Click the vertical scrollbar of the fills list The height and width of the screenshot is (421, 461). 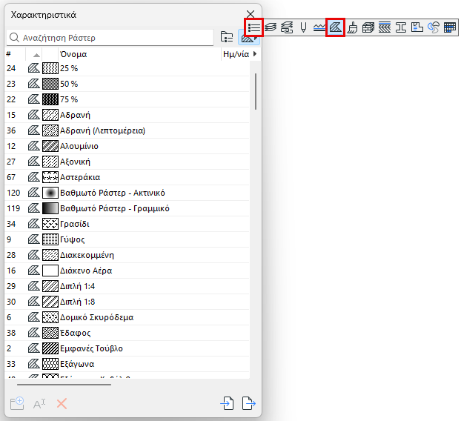pyautogui.click(x=256, y=91)
